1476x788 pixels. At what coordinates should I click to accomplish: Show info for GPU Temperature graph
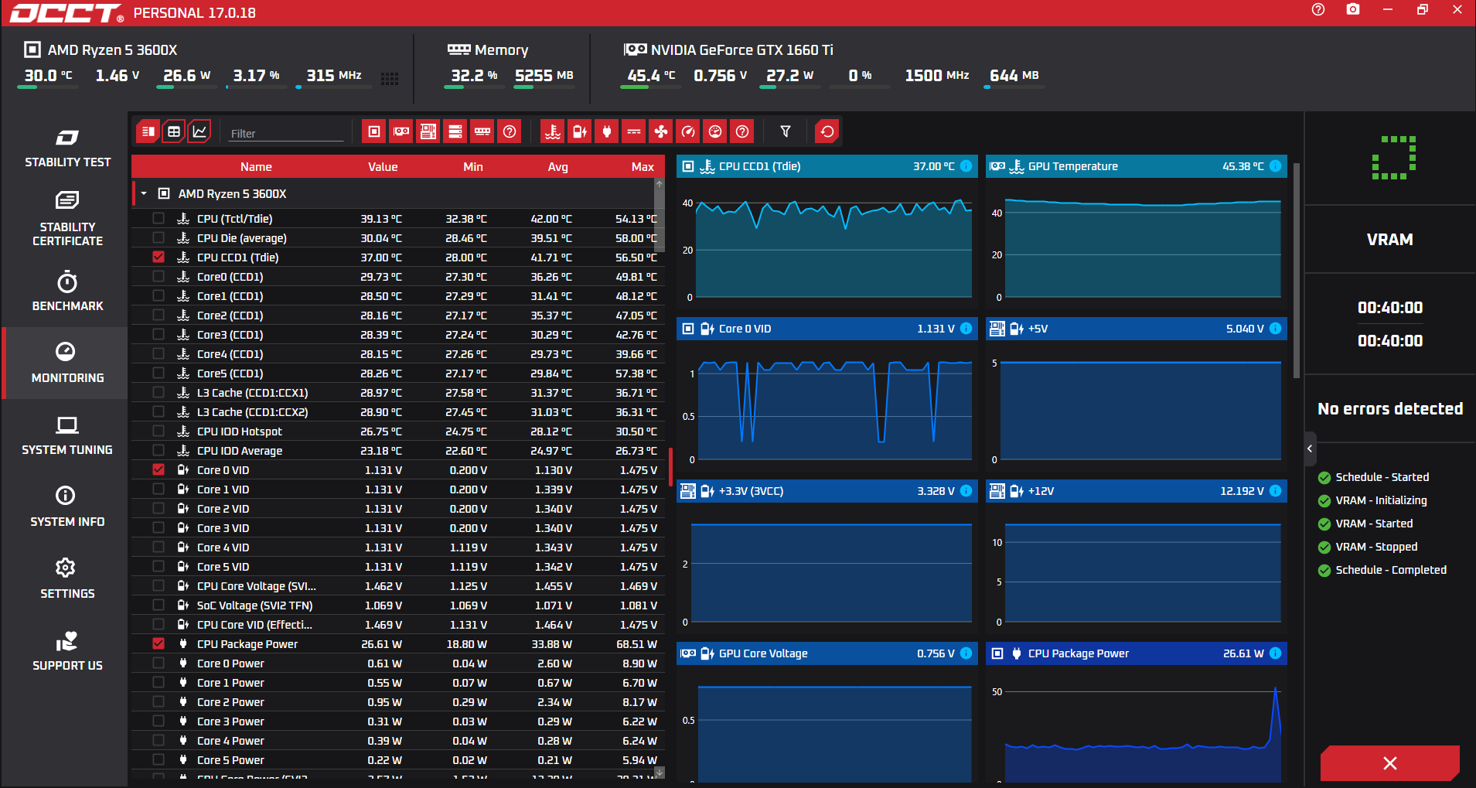[x=1276, y=166]
